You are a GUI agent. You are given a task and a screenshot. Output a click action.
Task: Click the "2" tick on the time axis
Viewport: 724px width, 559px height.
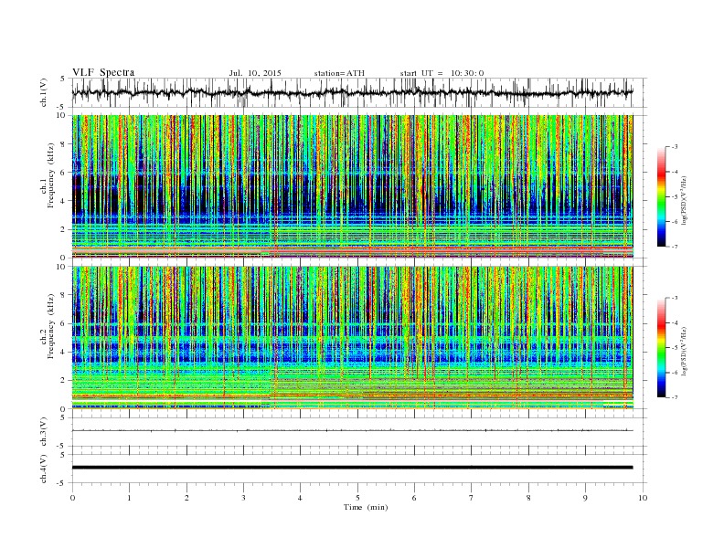[x=186, y=498]
